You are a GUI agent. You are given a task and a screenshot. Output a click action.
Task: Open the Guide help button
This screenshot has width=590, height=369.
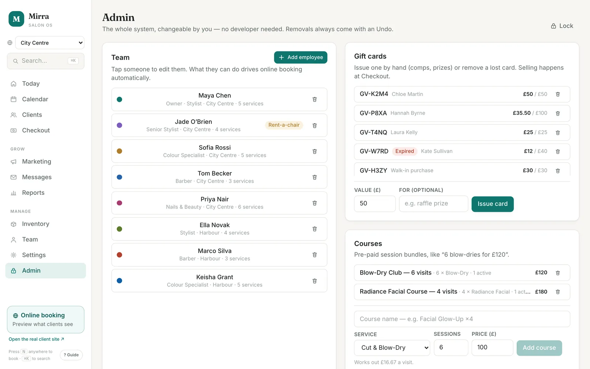click(x=71, y=355)
